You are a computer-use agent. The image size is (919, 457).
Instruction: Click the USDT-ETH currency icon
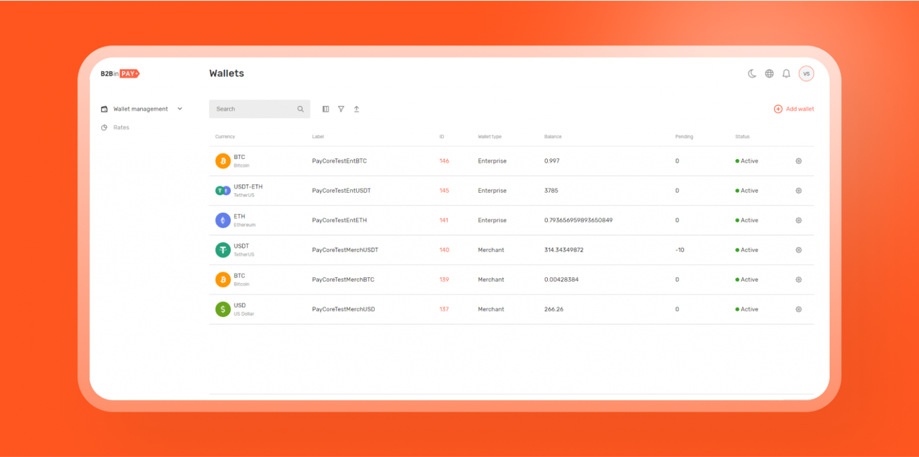tap(223, 190)
